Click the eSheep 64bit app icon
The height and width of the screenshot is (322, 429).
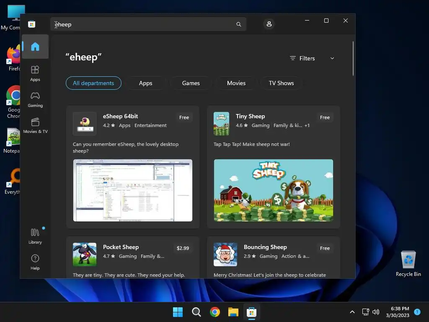85,124
